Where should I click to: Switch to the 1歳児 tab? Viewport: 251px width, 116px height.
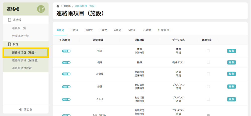tap(75, 30)
